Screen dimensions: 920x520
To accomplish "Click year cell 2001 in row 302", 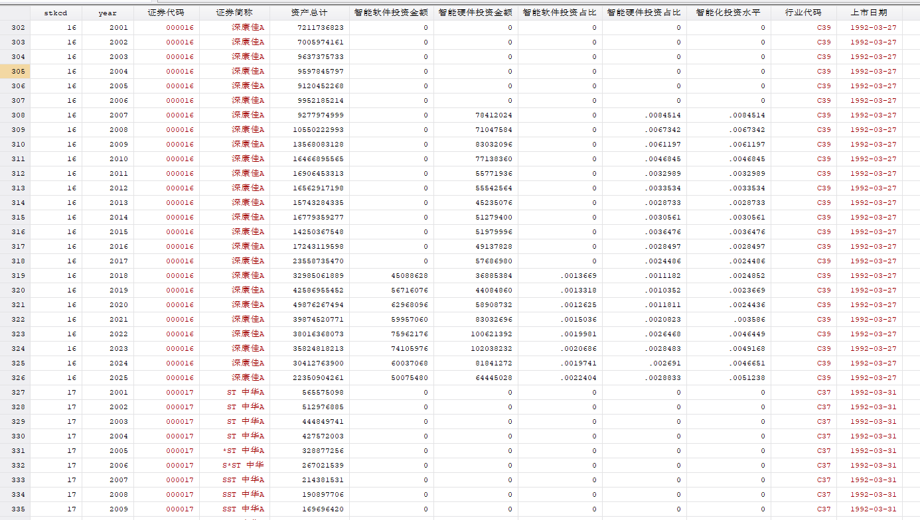I will [x=108, y=27].
